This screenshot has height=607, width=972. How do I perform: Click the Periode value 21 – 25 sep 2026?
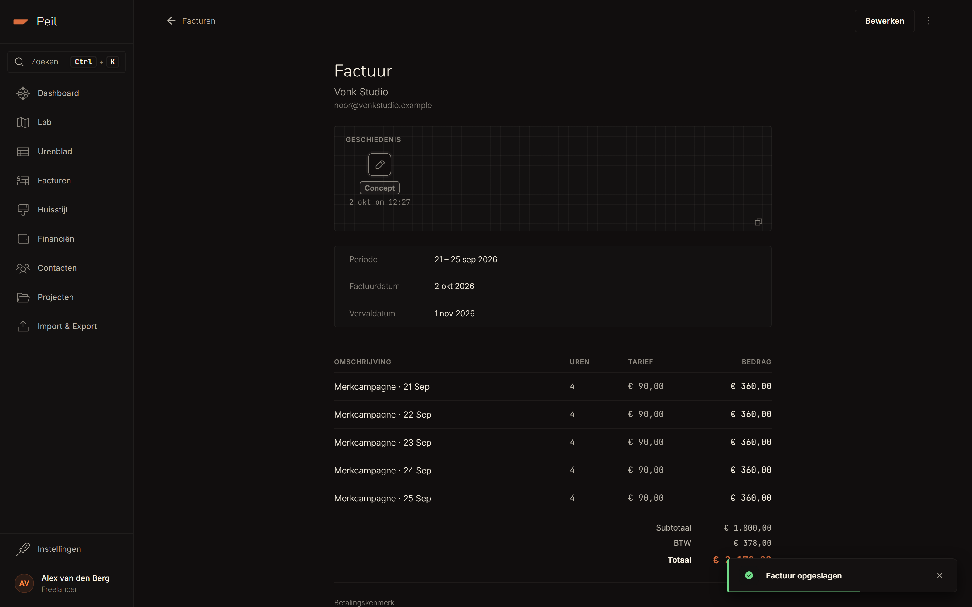pyautogui.click(x=466, y=259)
